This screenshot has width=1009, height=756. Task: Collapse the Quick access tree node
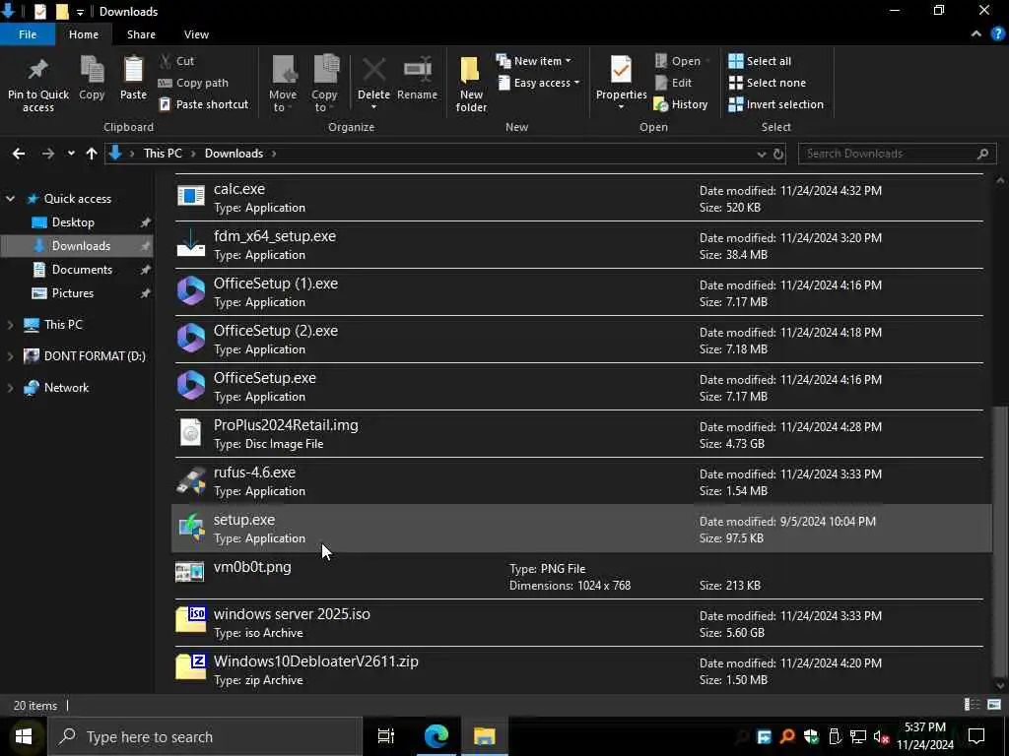pyautogui.click(x=10, y=199)
